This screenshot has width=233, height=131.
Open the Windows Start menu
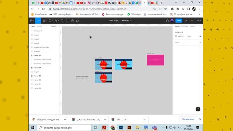pyautogui.click(x=33, y=128)
